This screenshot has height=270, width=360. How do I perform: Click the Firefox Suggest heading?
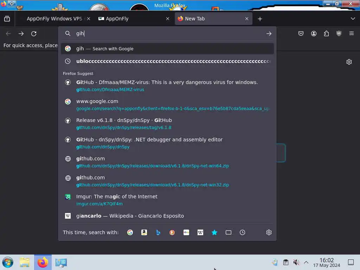click(78, 73)
